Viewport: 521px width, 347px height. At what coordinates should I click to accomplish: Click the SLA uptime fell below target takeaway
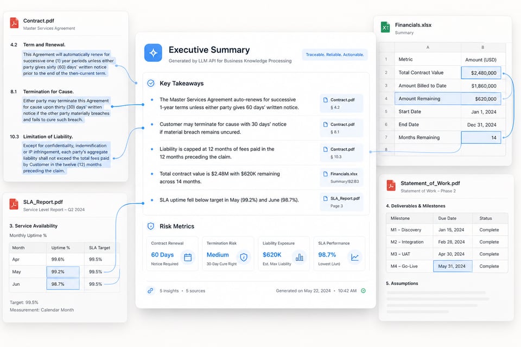click(x=229, y=200)
